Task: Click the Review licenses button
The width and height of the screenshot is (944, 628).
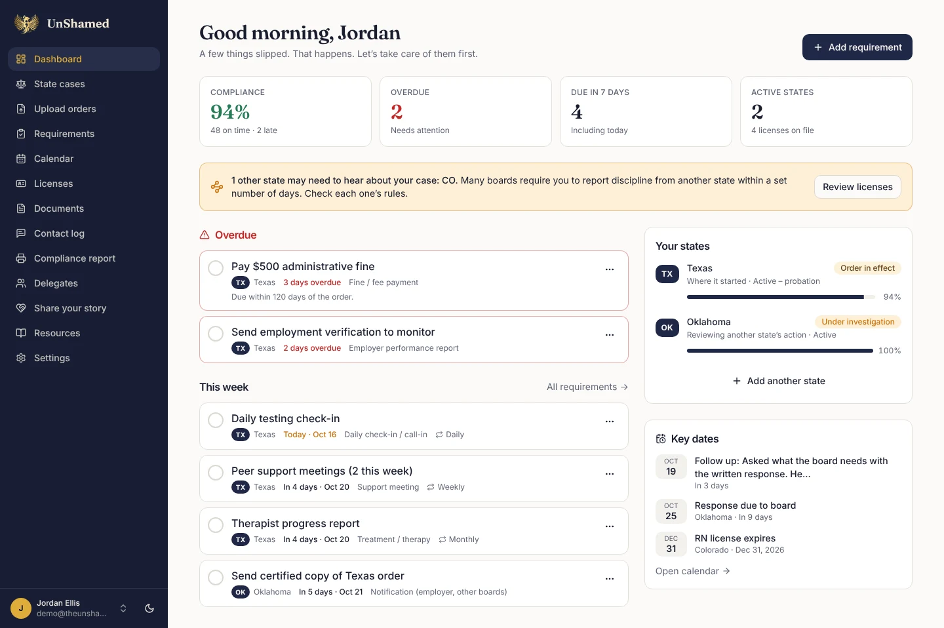Action: point(857,187)
